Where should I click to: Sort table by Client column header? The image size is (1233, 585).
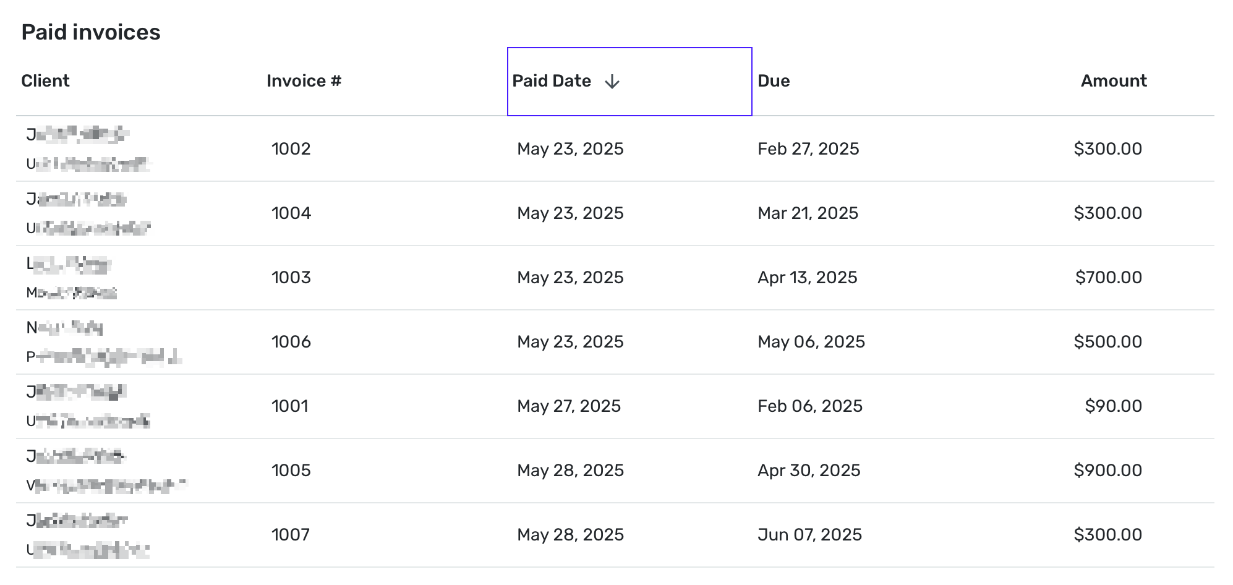[45, 81]
